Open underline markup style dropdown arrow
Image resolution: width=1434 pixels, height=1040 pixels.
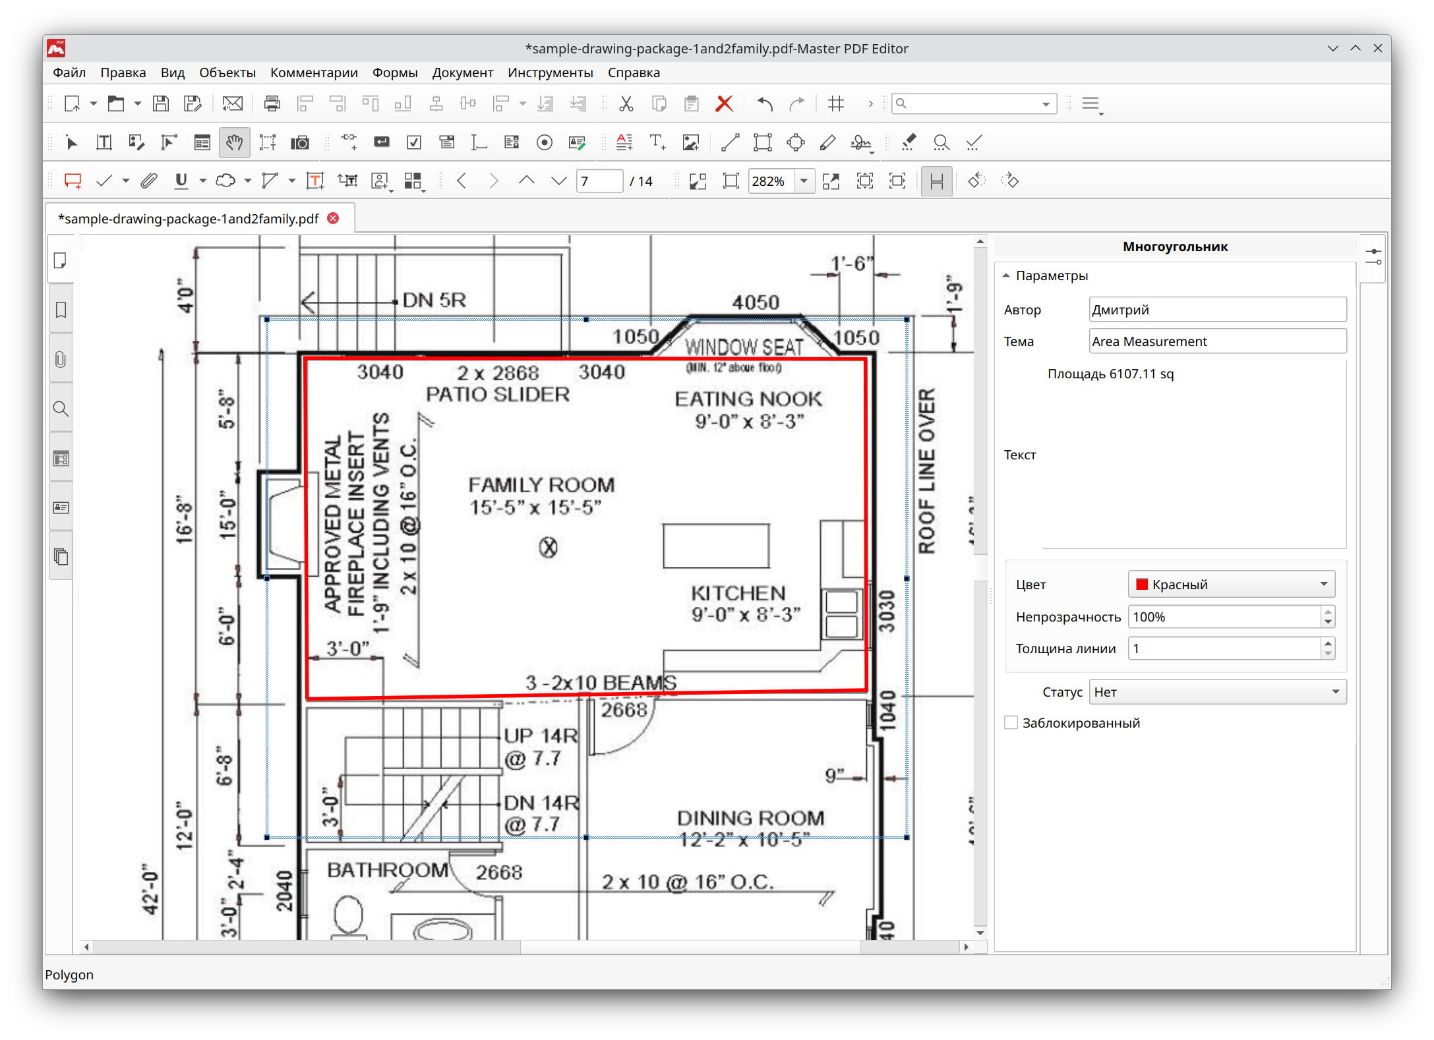(x=203, y=181)
